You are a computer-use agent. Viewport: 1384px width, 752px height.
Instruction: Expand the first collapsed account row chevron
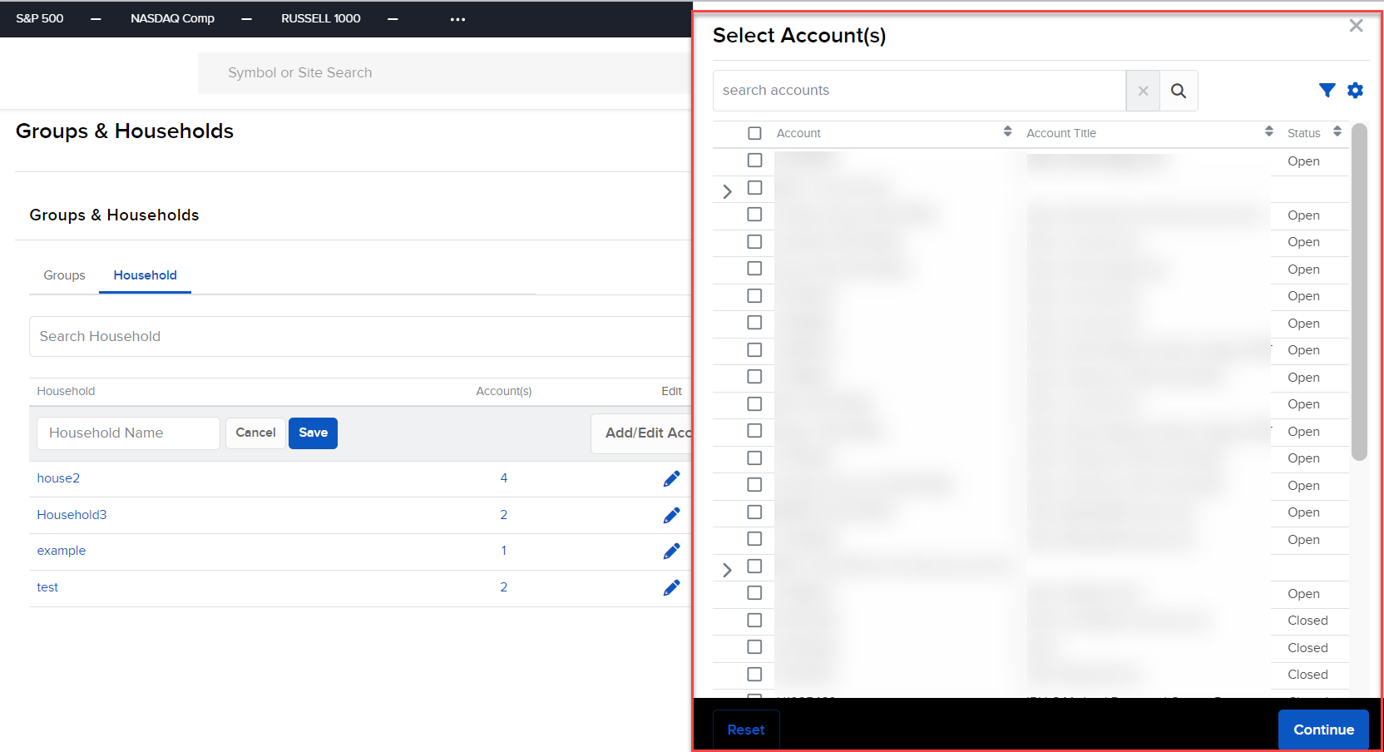(727, 190)
